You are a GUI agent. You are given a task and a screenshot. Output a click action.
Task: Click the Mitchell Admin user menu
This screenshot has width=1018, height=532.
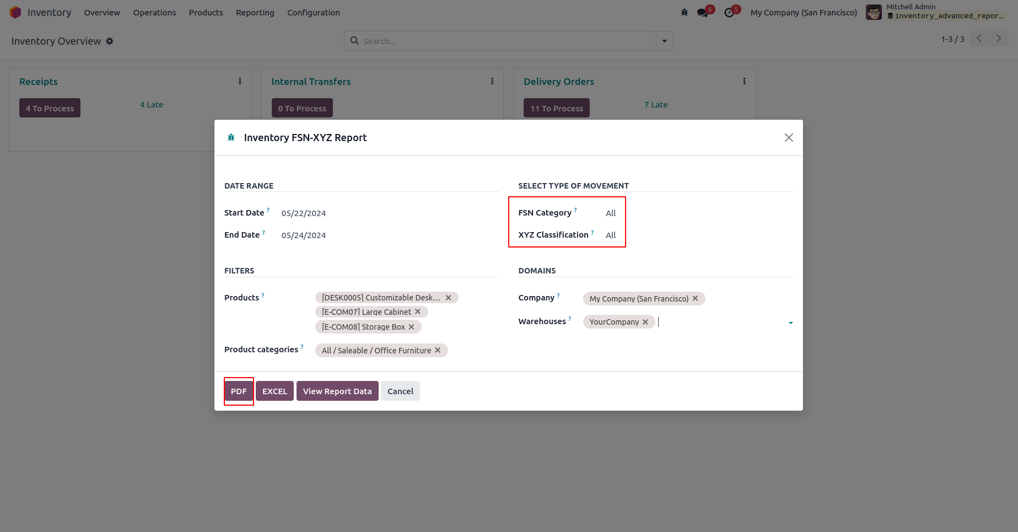(936, 12)
